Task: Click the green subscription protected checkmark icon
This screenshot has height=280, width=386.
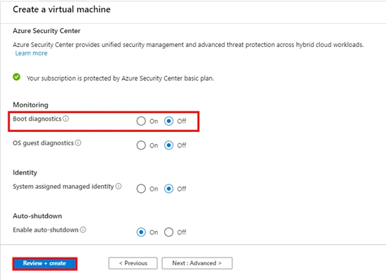Action: click(17, 77)
